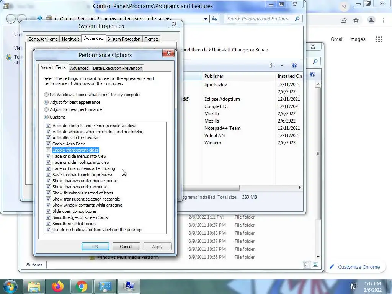
Task: Click the back arrow in Control Panel
Action: [x=10, y=19]
